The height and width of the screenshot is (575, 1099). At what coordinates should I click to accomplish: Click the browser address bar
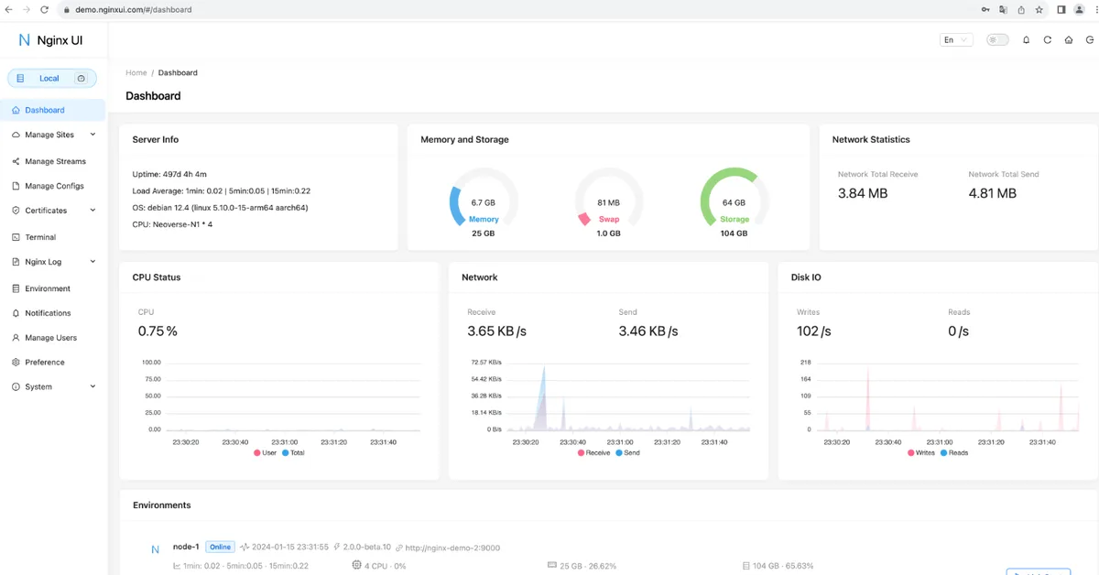pos(183,10)
